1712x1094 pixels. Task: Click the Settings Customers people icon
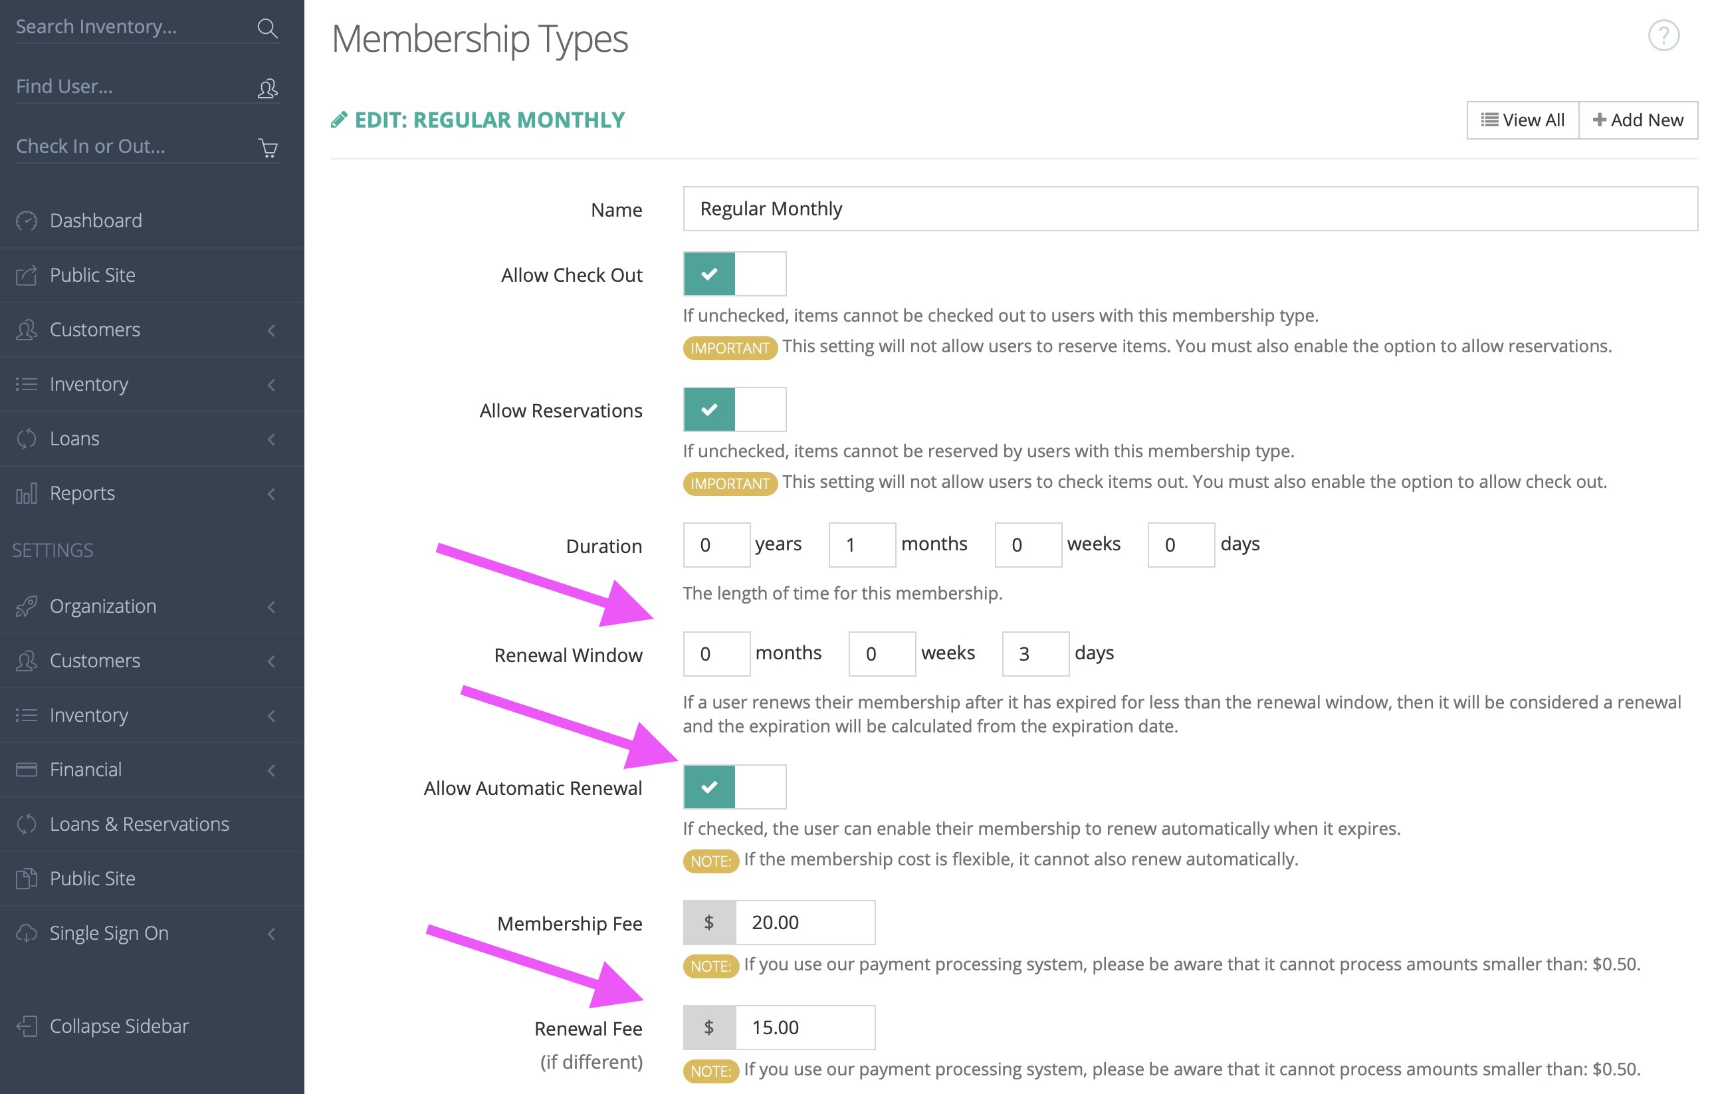tap(27, 661)
